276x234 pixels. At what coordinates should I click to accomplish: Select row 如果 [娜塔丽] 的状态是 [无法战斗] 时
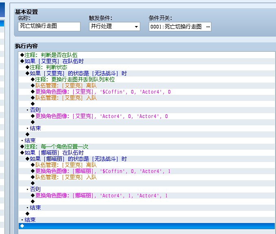pos(147,159)
